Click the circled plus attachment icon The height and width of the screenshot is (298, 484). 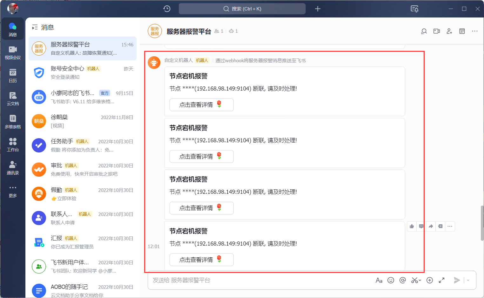[x=430, y=280]
